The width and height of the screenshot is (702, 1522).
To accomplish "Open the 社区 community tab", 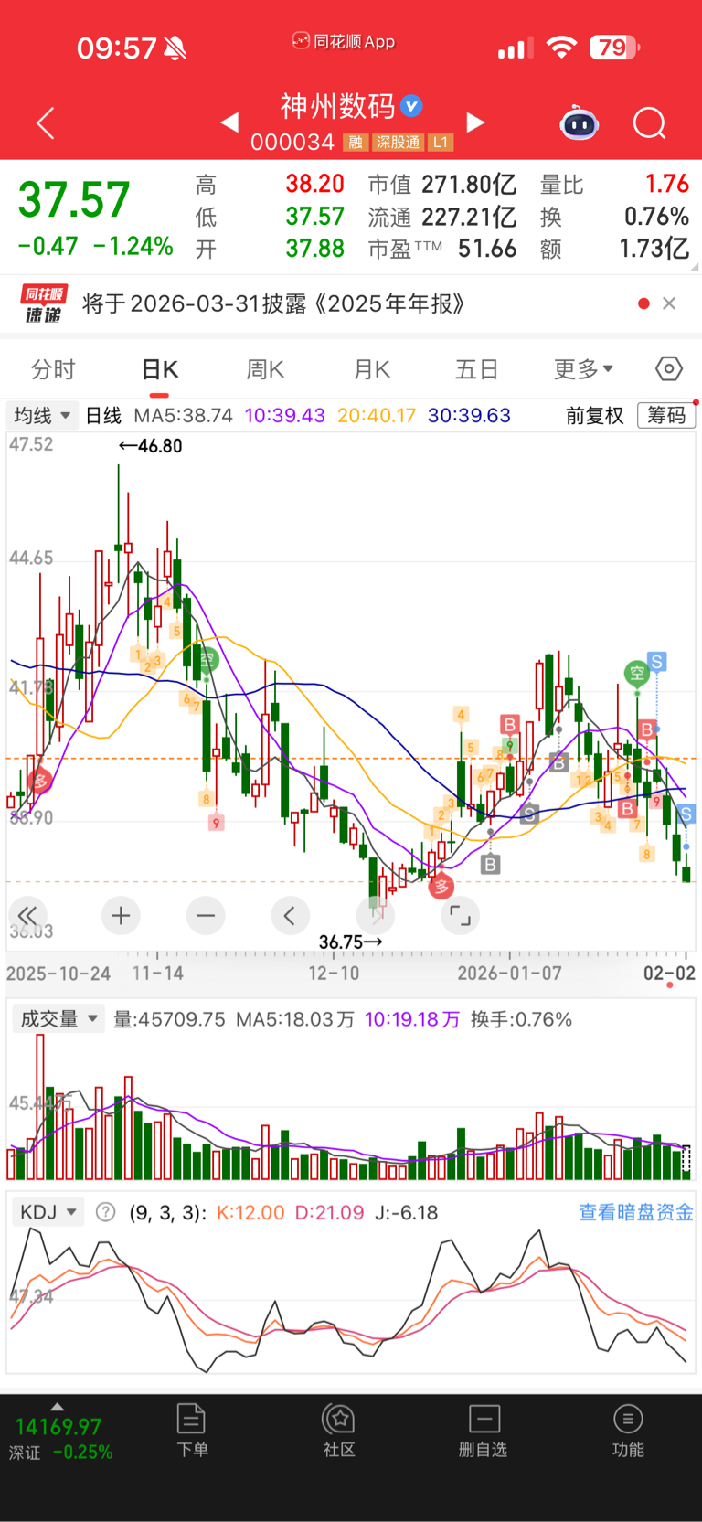I will [339, 1431].
